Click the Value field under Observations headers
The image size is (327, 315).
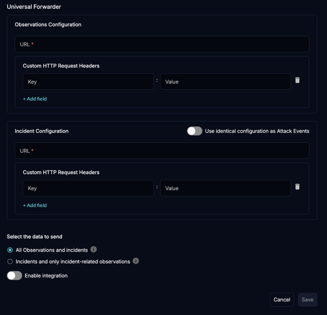click(x=226, y=82)
